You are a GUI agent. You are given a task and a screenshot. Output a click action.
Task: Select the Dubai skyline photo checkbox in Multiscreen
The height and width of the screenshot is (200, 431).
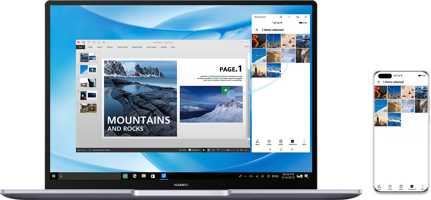coord(278,46)
